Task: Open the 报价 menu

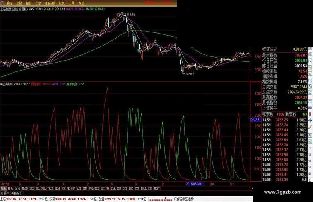Action: coord(29,3)
